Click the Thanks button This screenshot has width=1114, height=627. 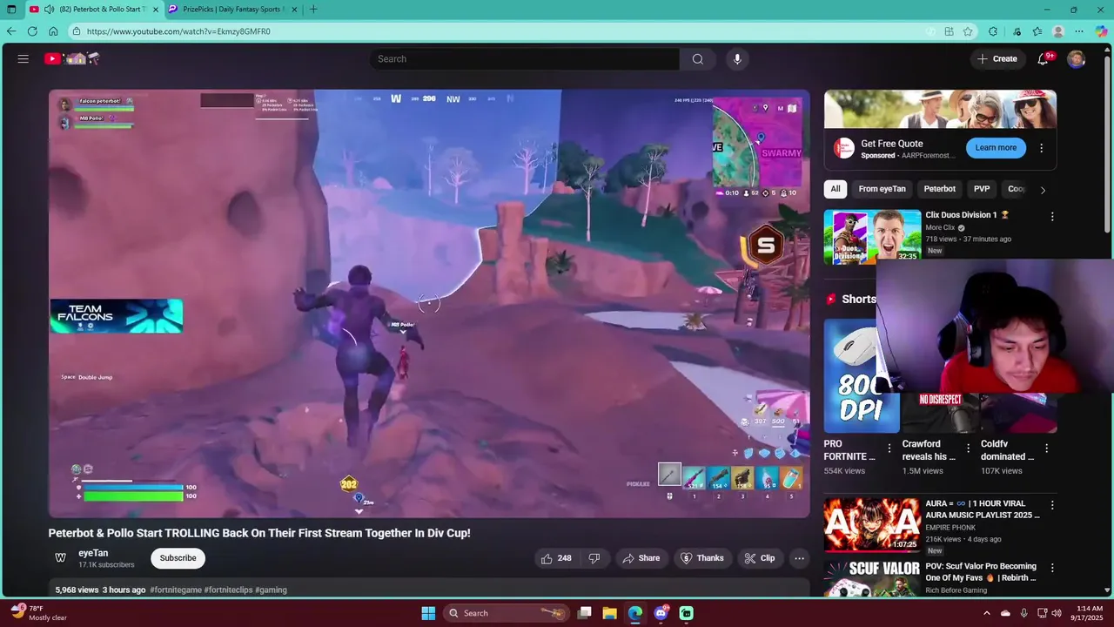(701, 558)
